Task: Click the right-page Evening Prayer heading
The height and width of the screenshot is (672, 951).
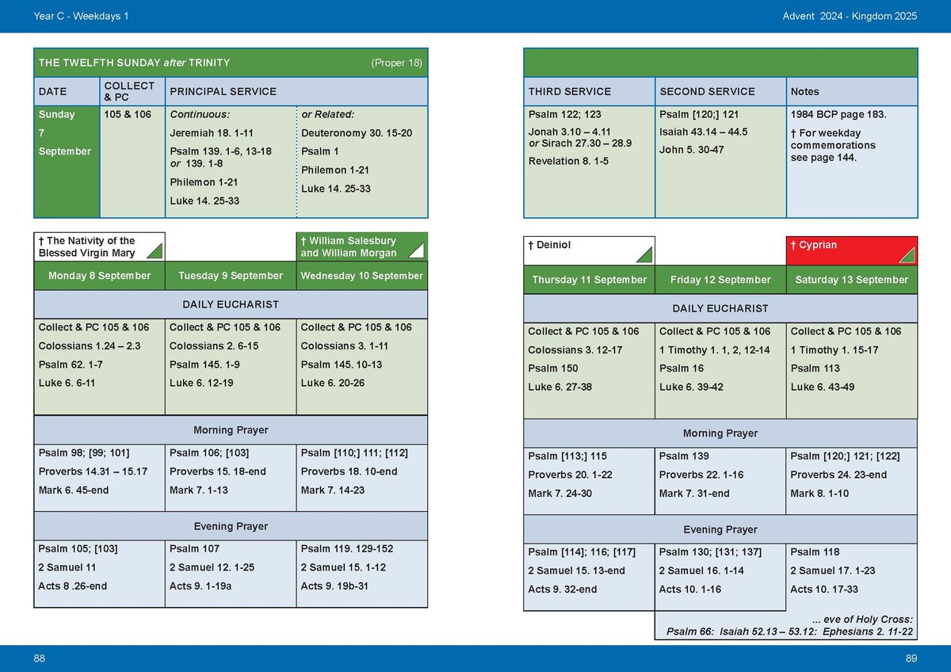Action: tap(720, 529)
